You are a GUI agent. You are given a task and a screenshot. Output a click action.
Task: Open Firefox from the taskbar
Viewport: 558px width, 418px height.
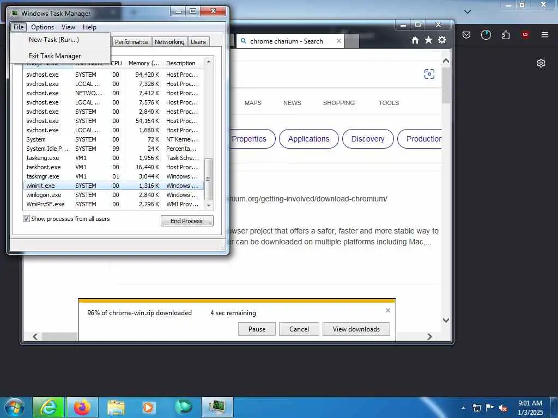(82, 407)
